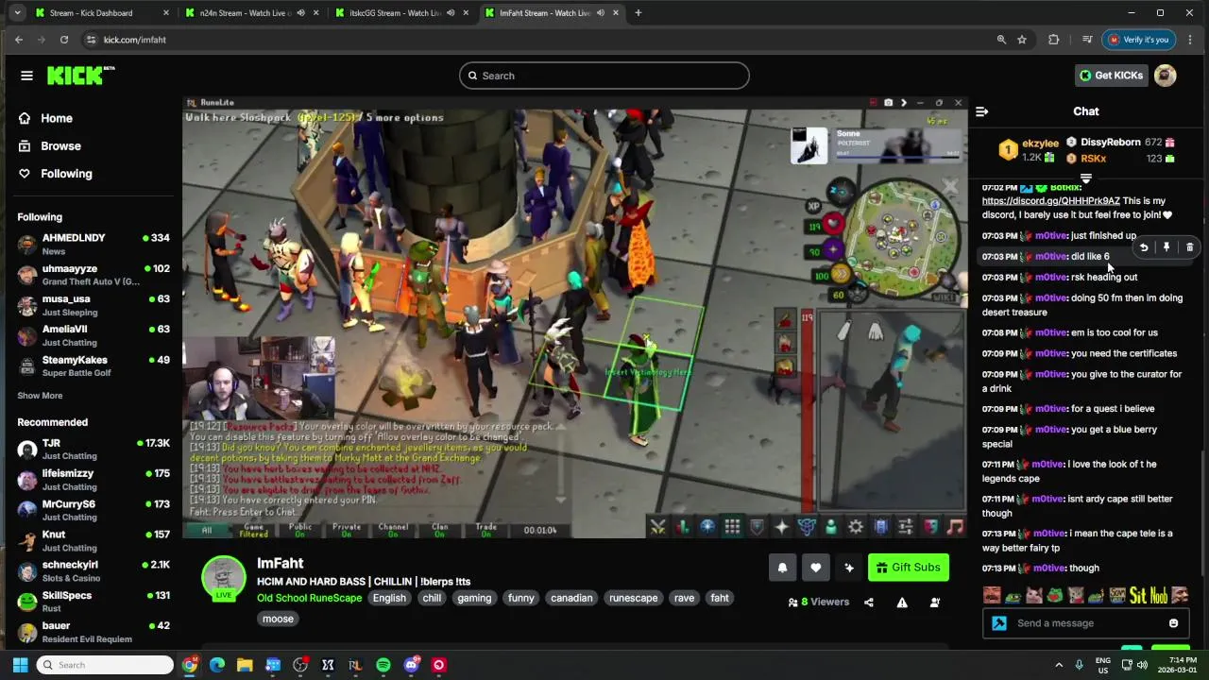Viewport: 1209px width, 680px height.
Task: Toggle the Private chat filter
Action: click(347, 530)
